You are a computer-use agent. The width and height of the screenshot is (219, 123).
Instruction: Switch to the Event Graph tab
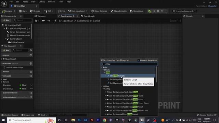tap(88, 16)
